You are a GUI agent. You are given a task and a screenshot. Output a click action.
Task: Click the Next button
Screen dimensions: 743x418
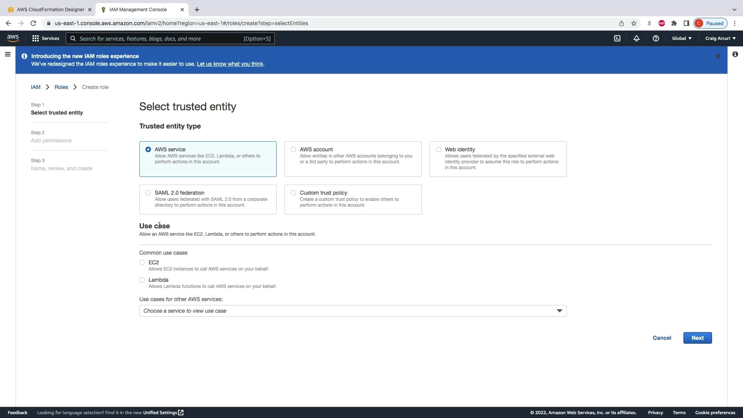click(x=697, y=338)
